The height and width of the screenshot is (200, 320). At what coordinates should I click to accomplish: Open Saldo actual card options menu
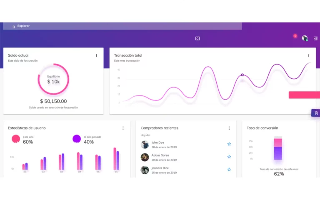96,55
